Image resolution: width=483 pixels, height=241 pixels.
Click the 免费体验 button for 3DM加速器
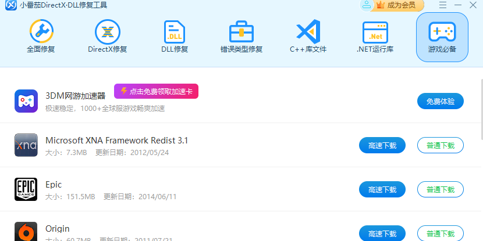tap(441, 101)
